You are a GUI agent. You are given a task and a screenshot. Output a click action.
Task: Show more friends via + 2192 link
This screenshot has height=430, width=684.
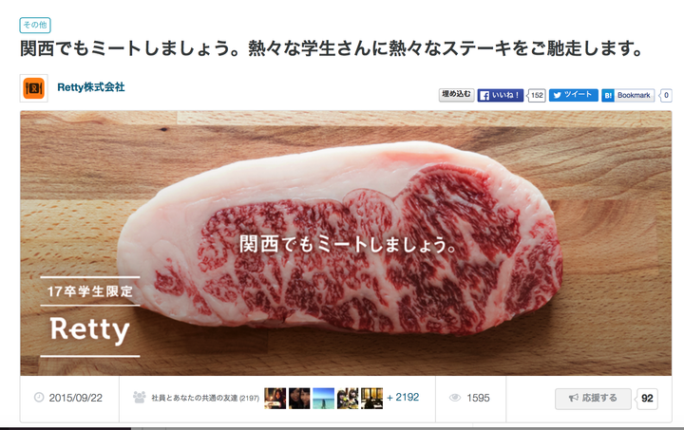coord(403,398)
